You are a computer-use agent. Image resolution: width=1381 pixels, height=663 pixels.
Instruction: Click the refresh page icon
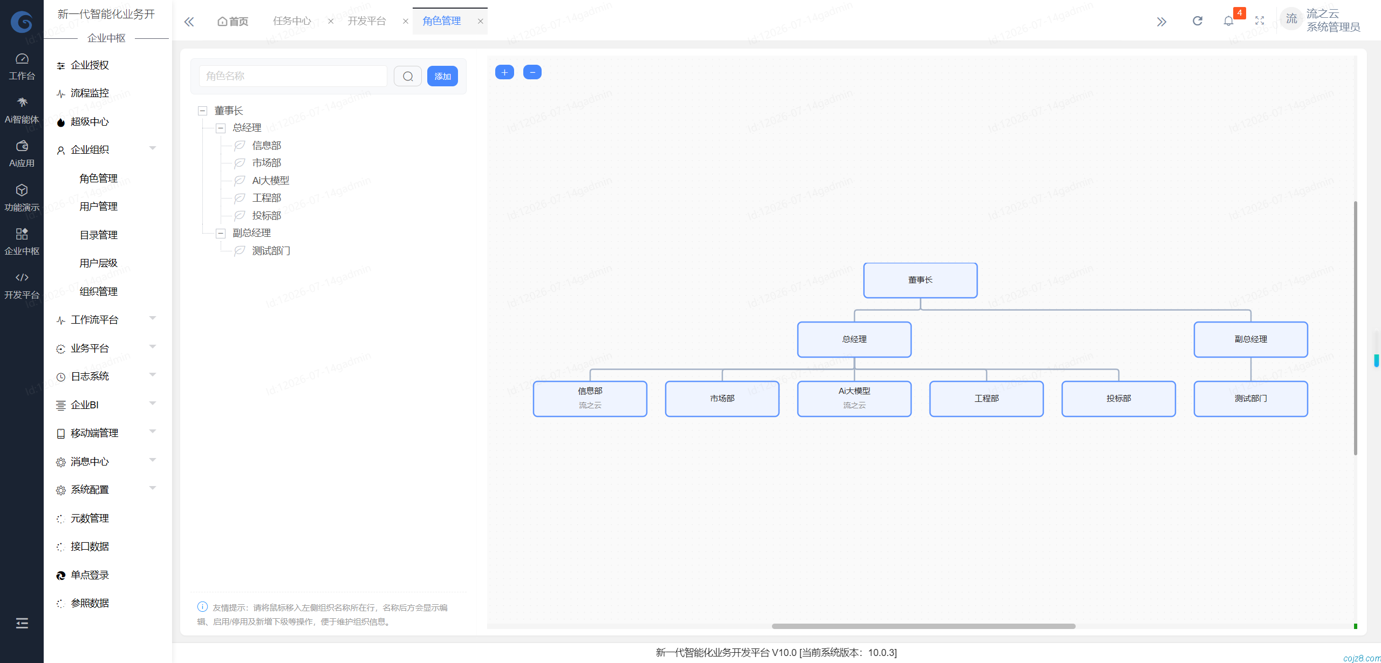(x=1197, y=21)
